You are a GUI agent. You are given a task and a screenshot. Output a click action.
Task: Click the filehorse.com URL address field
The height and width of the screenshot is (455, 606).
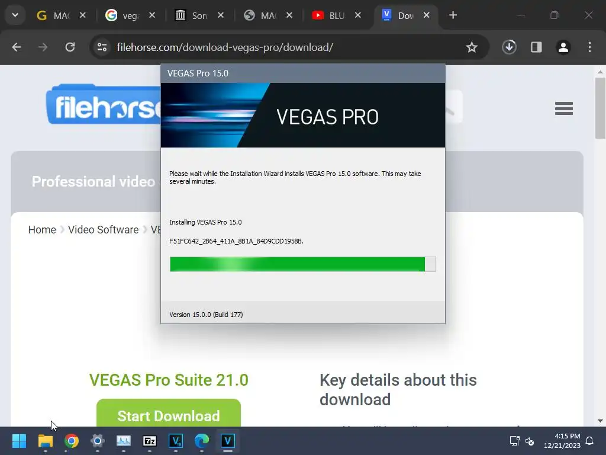225,47
